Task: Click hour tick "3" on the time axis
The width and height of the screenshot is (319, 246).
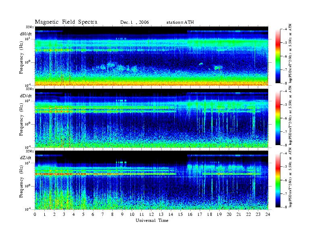Action: point(64,214)
